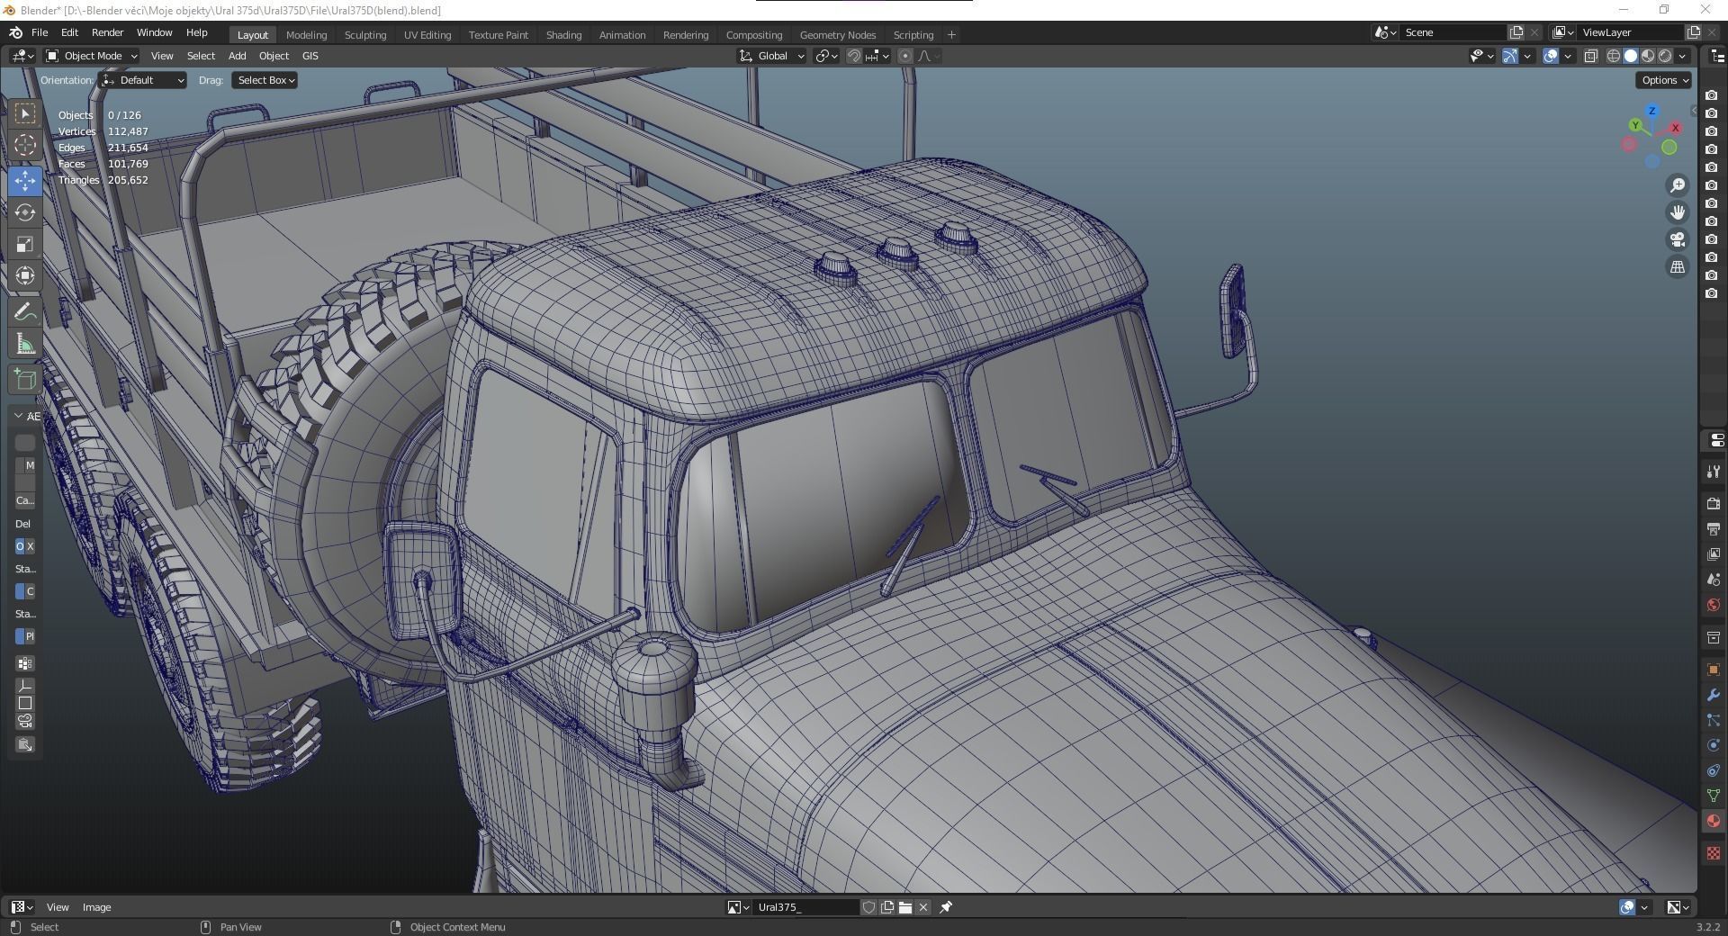The image size is (1728, 936).
Task: Open the Drag Select Box dropdown
Action: click(265, 80)
